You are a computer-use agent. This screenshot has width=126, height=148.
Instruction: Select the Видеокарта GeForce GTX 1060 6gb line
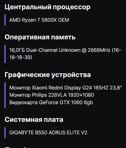51,102
